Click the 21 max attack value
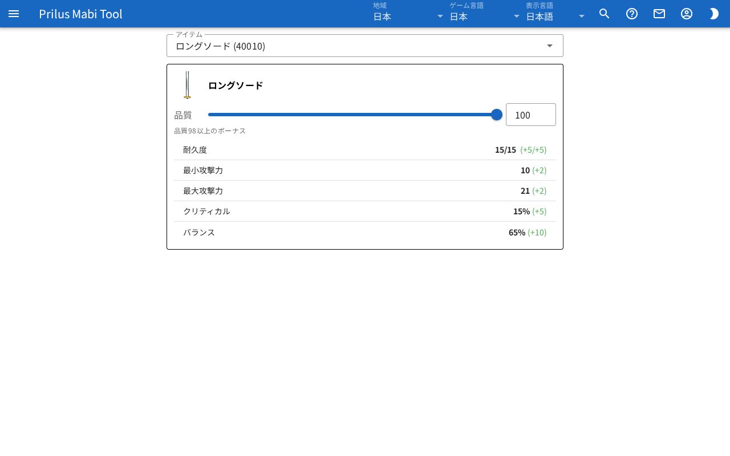This screenshot has width=730, height=456. [525, 191]
